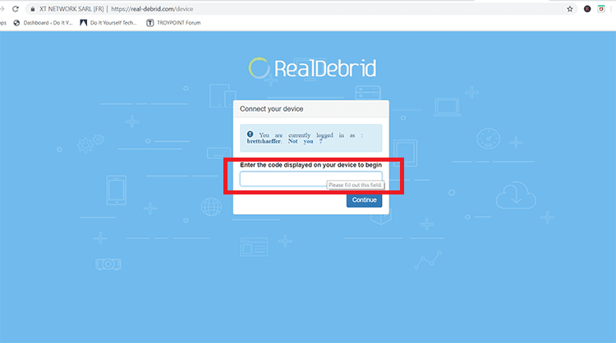Open the dark round extension icon

(587, 9)
